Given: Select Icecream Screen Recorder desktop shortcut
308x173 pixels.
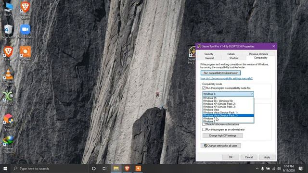Looking at the screenshot, I should point(25,55).
